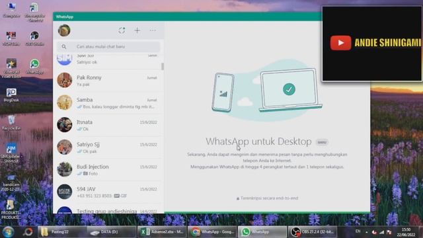
Task: Click the BARU badge next to title
Action: tap(322, 142)
